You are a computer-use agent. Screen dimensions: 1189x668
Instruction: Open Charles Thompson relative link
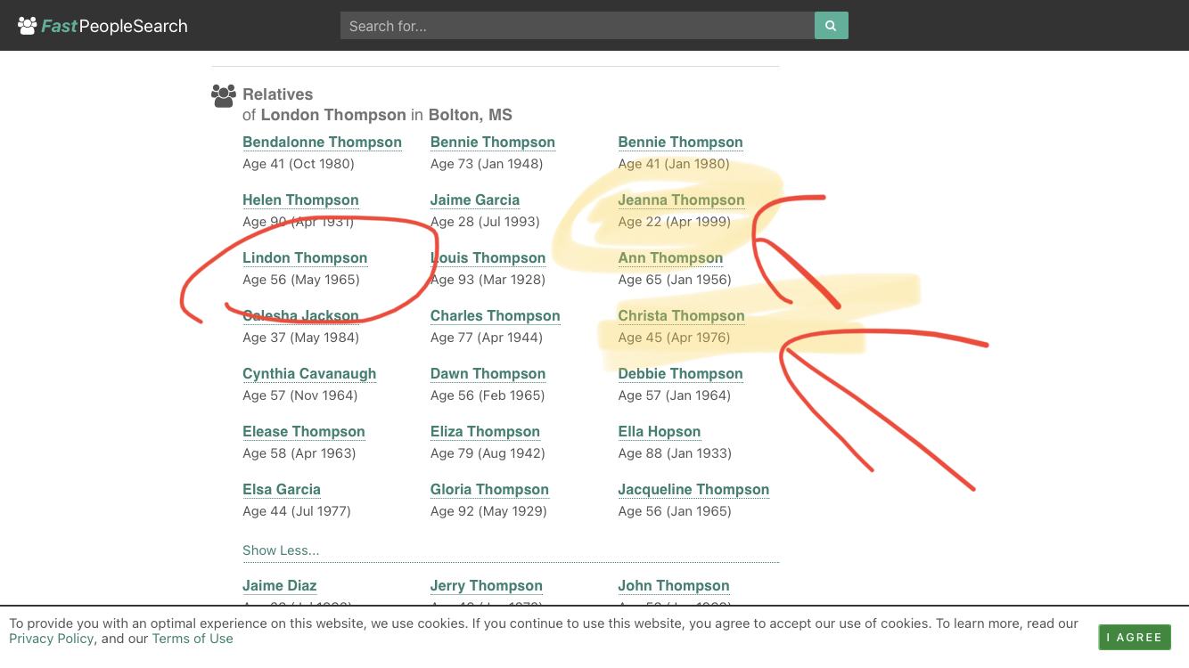pyautogui.click(x=495, y=316)
